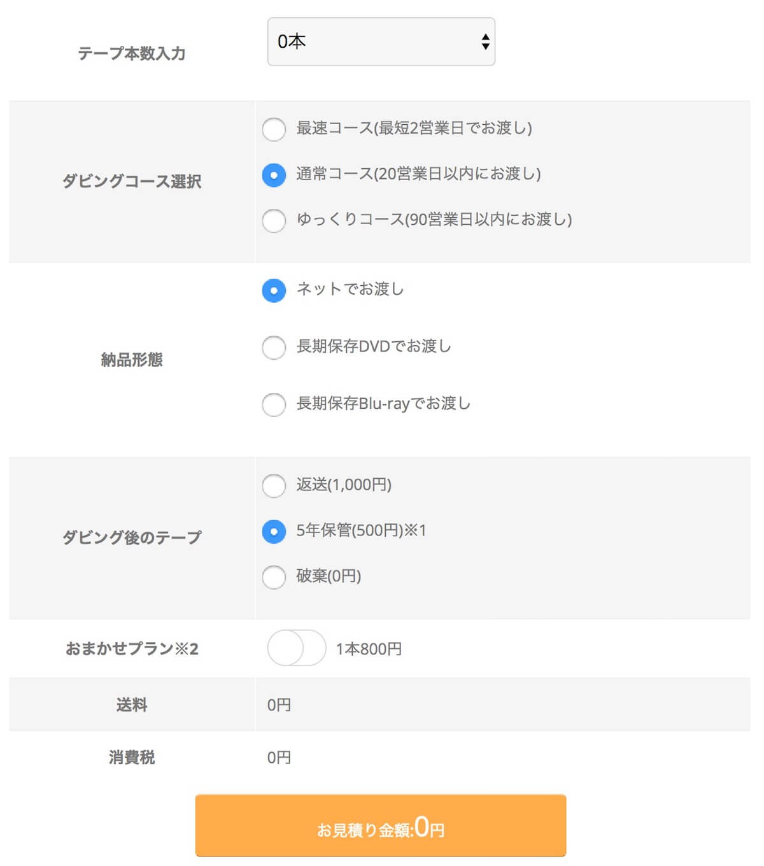This screenshot has height=866, width=764.
Task: Select 破棄(0円) disposal option
Action: point(274,577)
